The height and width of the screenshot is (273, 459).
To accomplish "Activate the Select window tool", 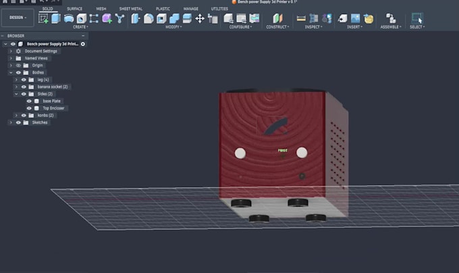I will click(417, 18).
